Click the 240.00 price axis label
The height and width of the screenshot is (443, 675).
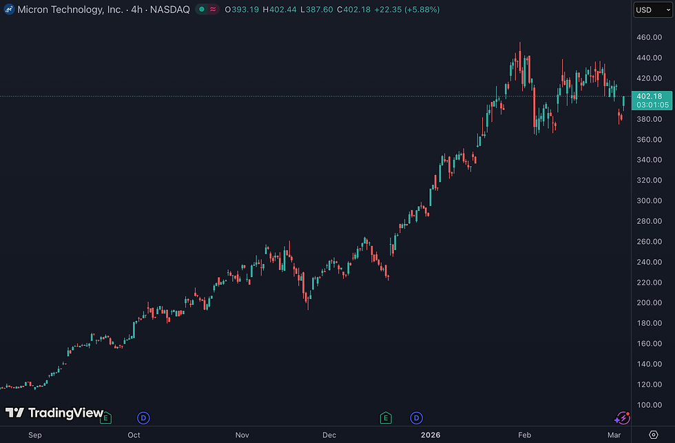click(x=649, y=262)
